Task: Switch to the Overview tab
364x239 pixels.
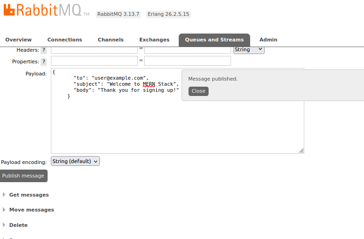Action: [19, 40]
